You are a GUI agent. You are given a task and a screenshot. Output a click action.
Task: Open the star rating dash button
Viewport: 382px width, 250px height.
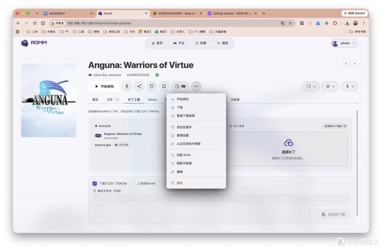[x=330, y=86]
